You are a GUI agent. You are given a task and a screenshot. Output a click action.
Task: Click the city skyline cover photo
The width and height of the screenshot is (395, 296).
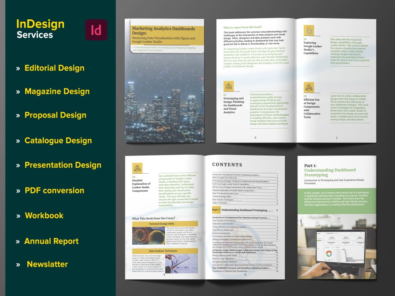point(164,98)
